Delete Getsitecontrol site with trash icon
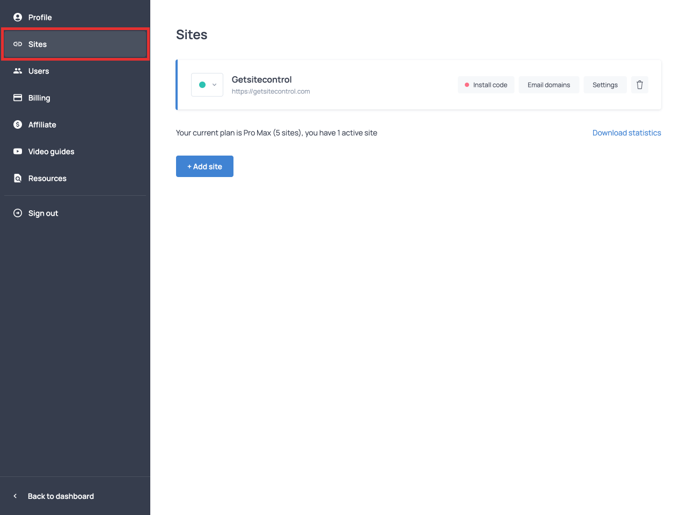The image size is (687, 515). point(639,85)
